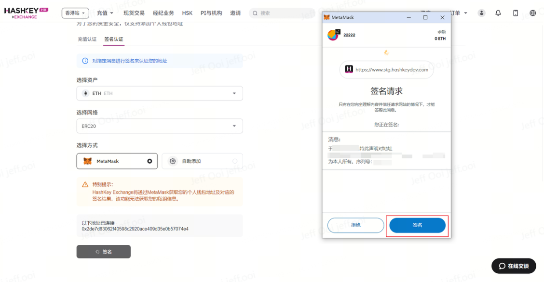544x282 pixels.
Task: Open the user account icon
Action: pos(482,13)
